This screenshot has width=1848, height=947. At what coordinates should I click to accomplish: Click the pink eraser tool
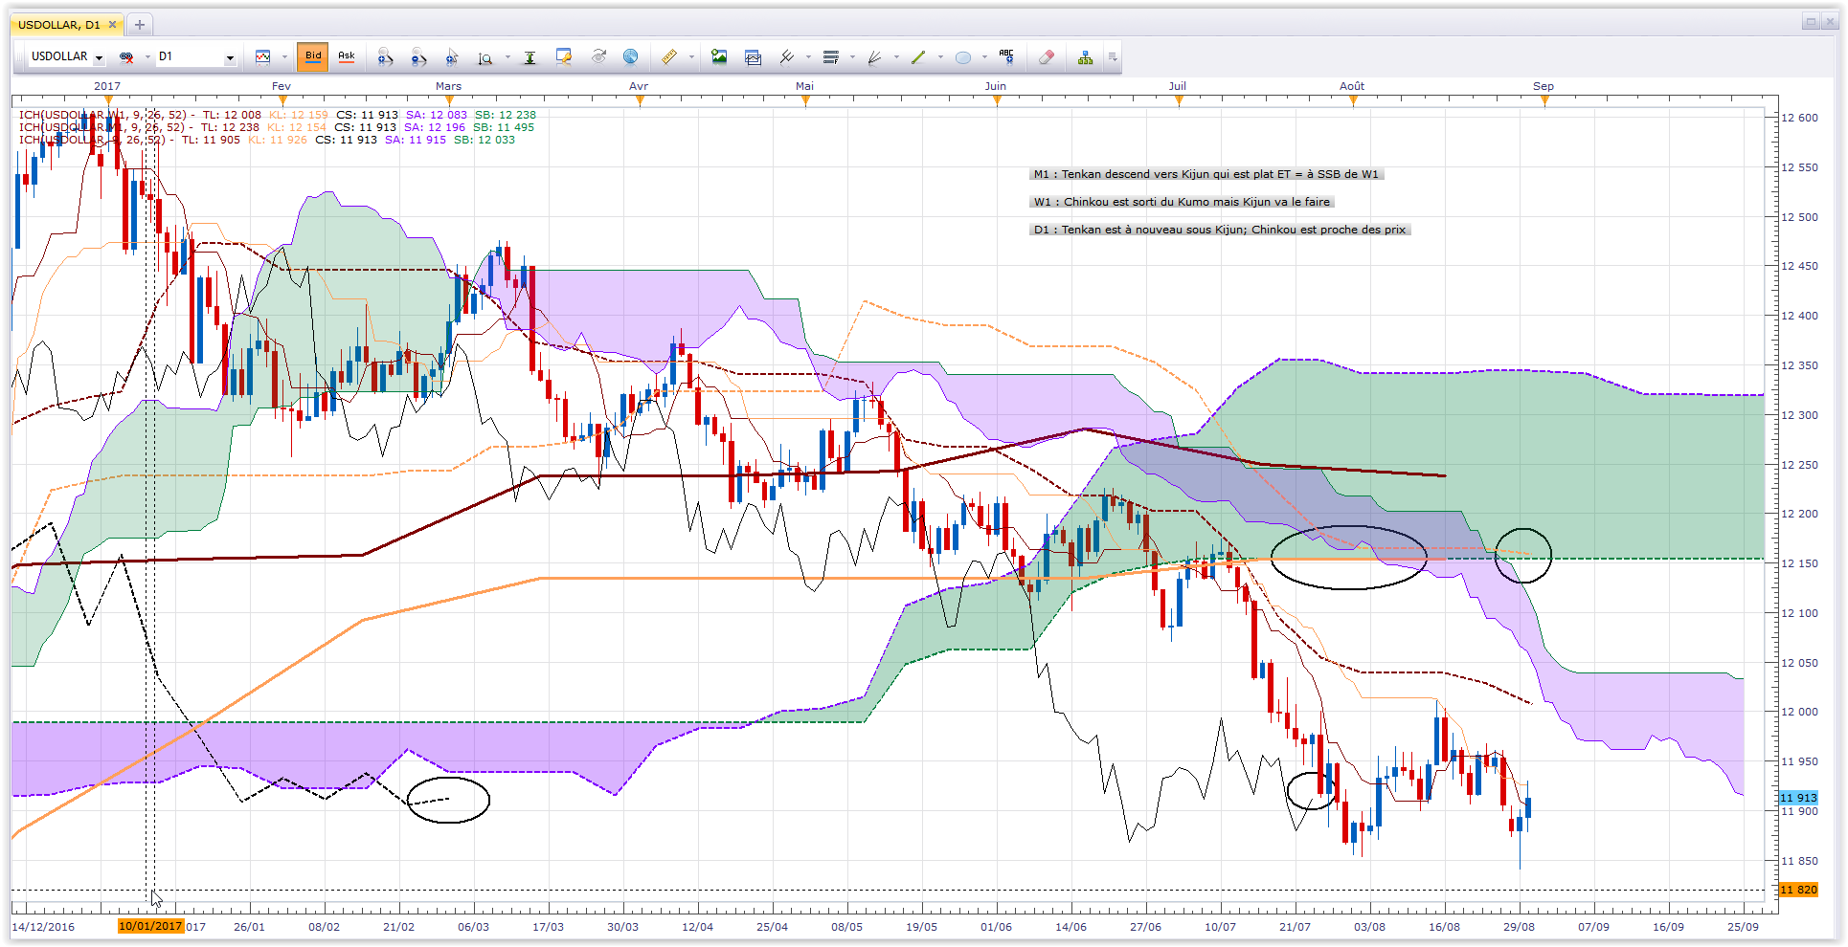1046,57
